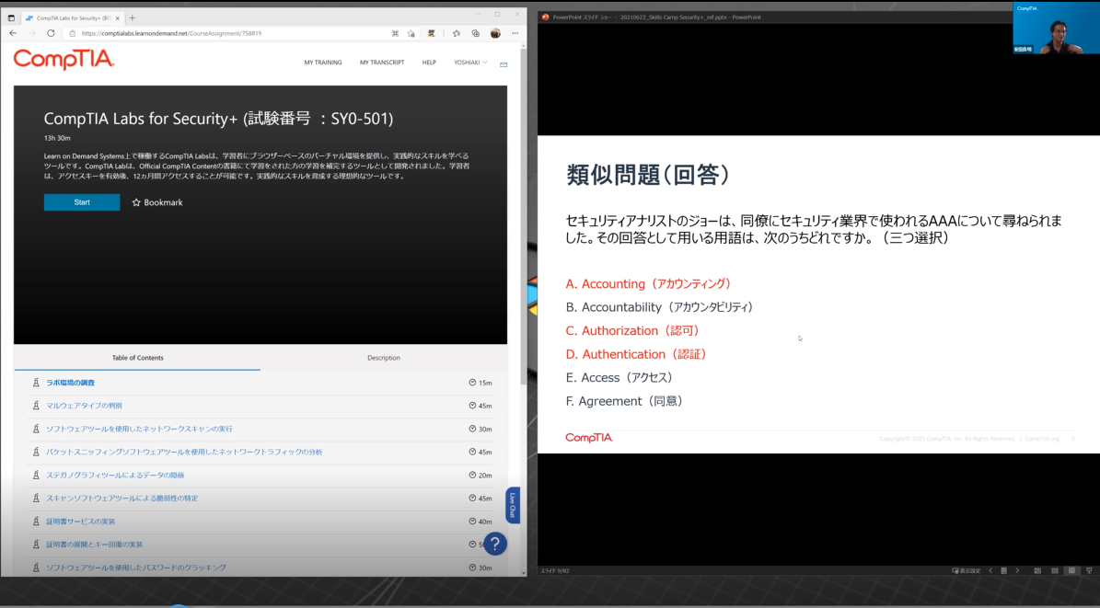Click the presenter webcam thumbnail
This screenshot has width=1100, height=608.
tap(1056, 29)
